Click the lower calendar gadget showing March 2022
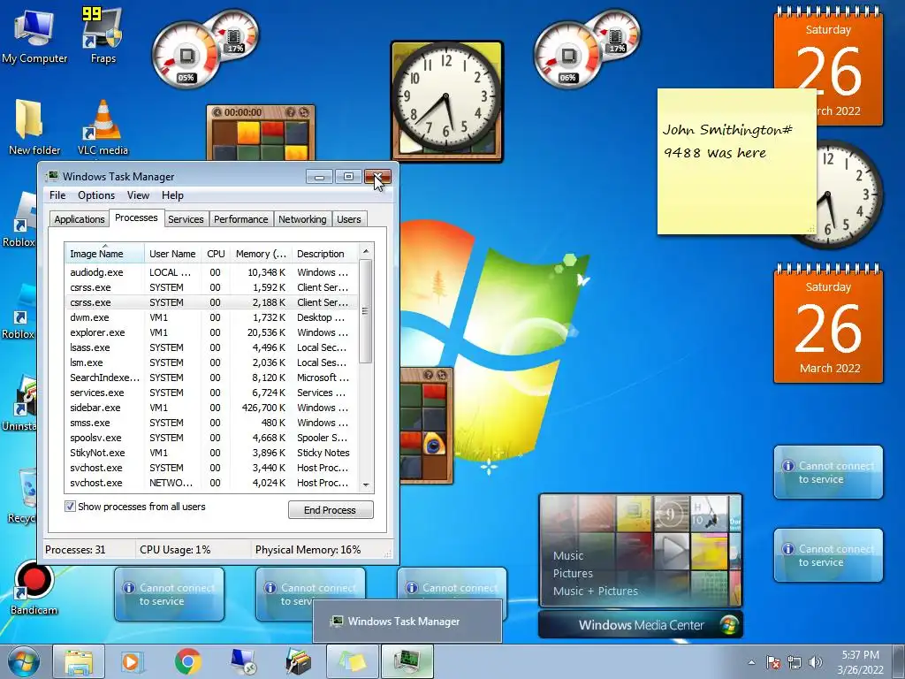The width and height of the screenshot is (905, 679). (828, 324)
